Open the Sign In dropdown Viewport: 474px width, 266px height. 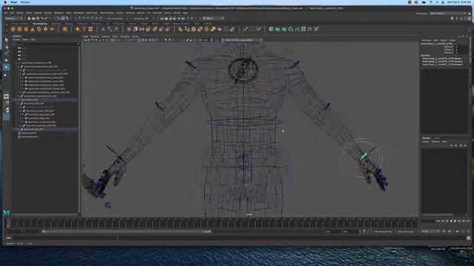(x=214, y=18)
